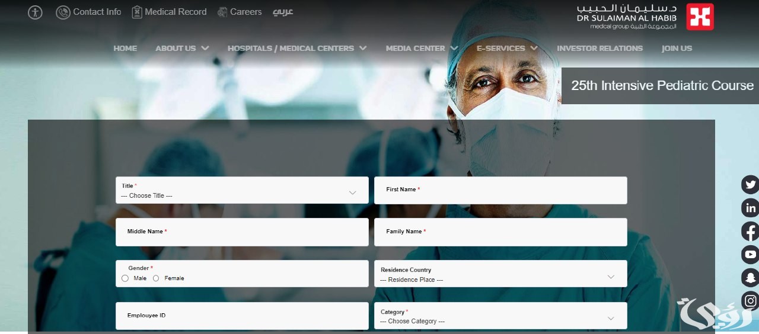Click the Dr Sulaiman Al Habib logo
Viewport: 759px width, 334px height.
pos(645,17)
